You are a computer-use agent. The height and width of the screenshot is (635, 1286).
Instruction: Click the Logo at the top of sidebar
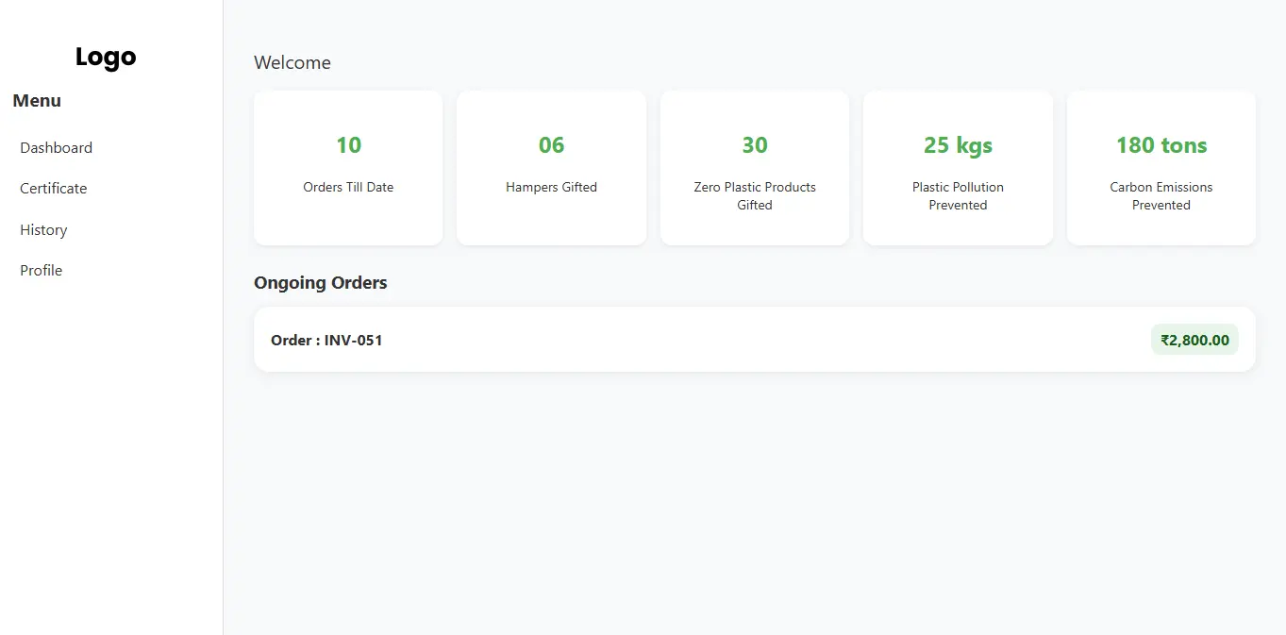pyautogui.click(x=105, y=57)
